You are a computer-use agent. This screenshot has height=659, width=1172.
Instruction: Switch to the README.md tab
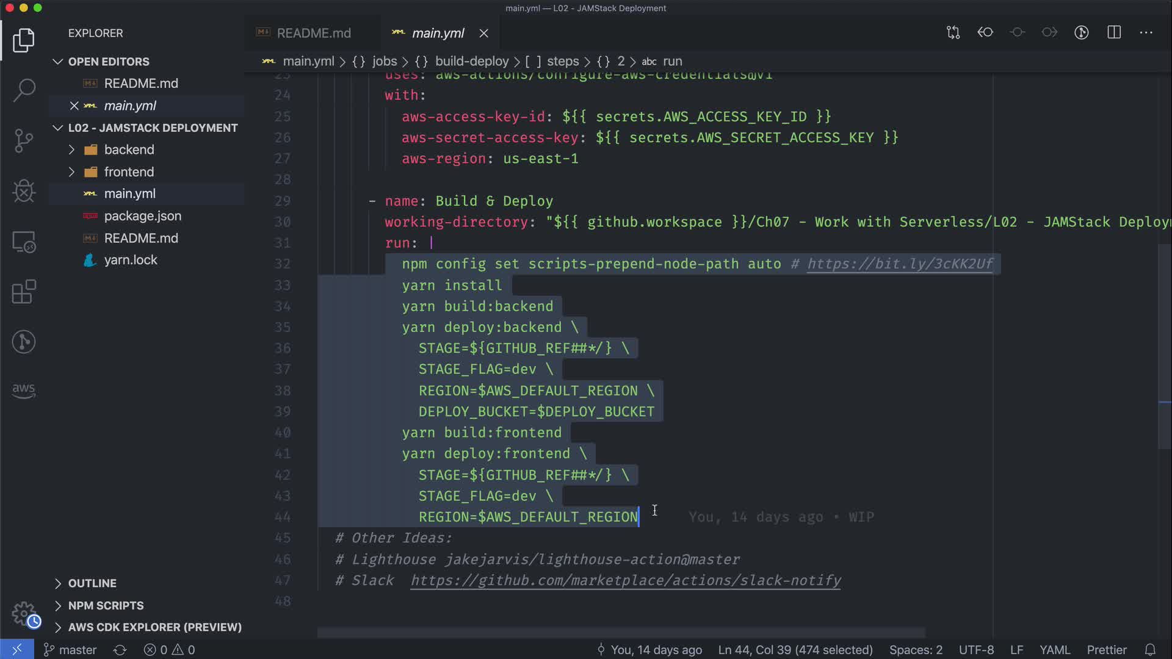[x=313, y=33]
